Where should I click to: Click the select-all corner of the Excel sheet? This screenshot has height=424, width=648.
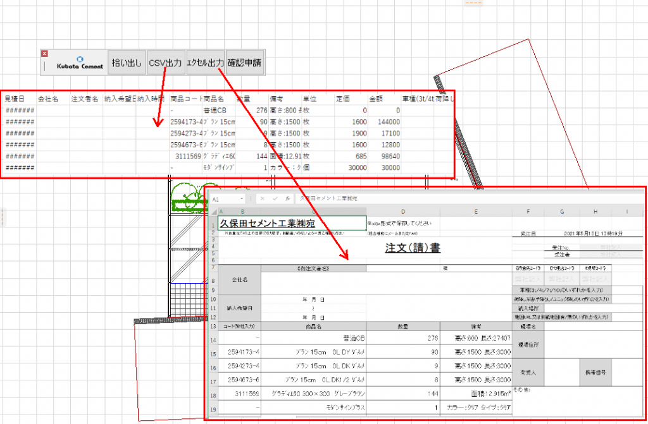coord(214,212)
